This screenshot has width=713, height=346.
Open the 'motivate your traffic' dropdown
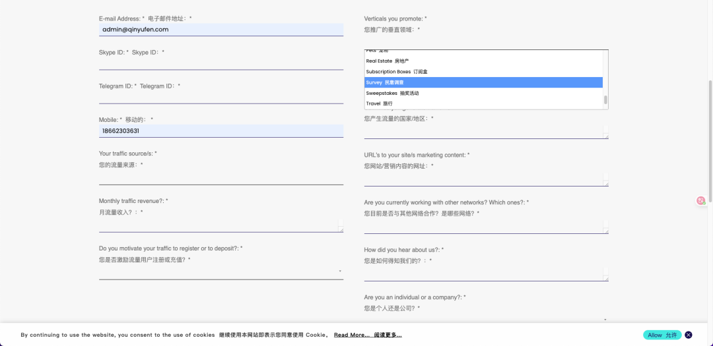tap(221, 272)
